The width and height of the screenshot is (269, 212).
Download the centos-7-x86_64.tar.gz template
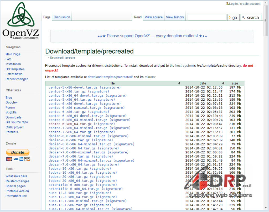[70, 132]
